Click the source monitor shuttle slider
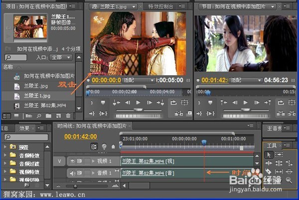The image size is (299, 200). [139, 110]
